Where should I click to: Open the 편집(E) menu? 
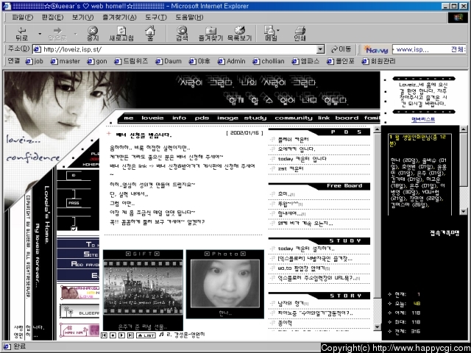pos(52,18)
